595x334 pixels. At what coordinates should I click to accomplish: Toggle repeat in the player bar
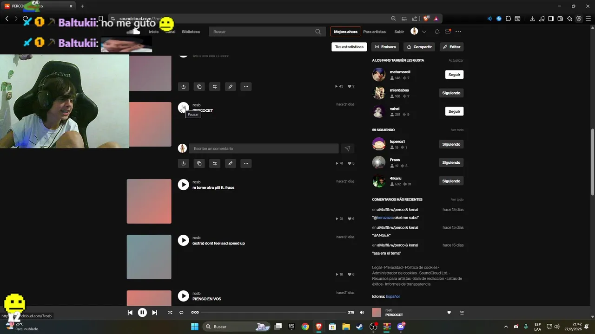(x=181, y=313)
